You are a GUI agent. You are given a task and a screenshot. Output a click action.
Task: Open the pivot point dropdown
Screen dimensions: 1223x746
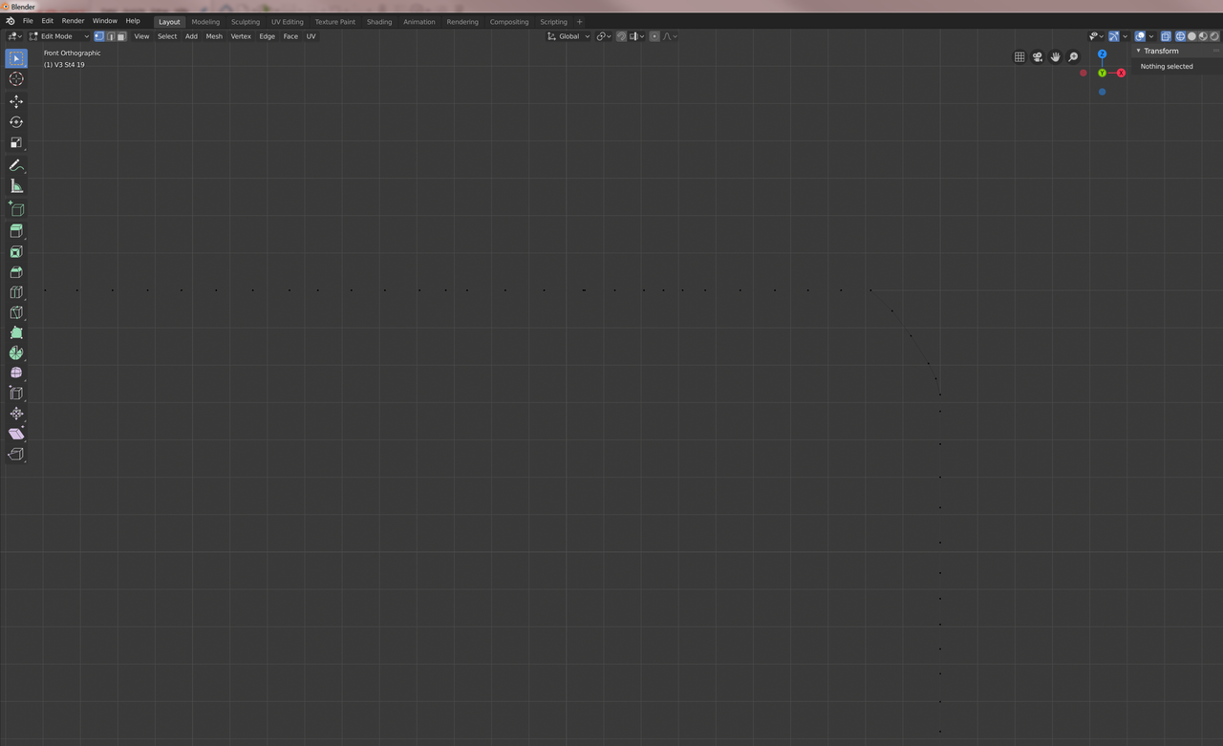pyautogui.click(x=604, y=36)
